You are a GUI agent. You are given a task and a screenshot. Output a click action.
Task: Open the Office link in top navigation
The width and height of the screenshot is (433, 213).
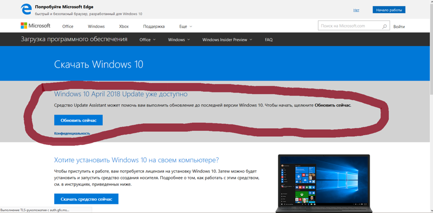click(68, 26)
